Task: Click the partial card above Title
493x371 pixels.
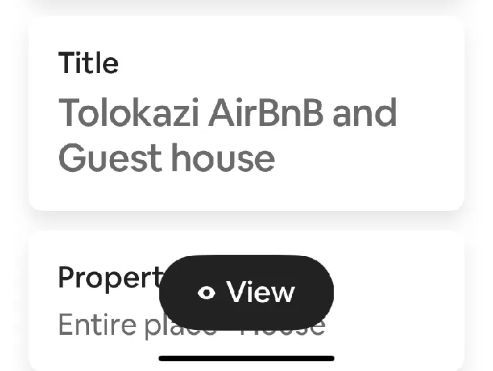Action: tap(246, 3)
